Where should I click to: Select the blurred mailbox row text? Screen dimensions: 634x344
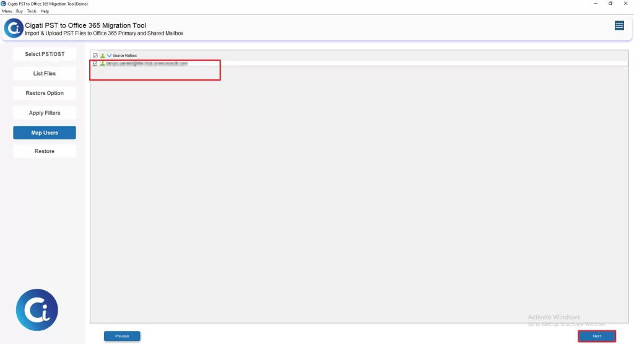click(x=147, y=64)
